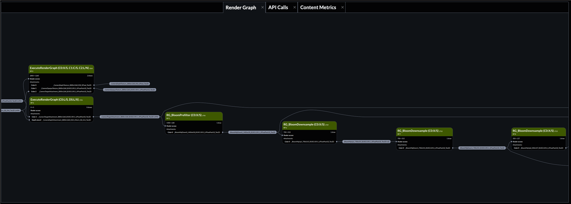The width and height of the screenshot is (571, 204).
Task: Click the _CameraOpaqueTexture resource pill
Action: click(129, 90)
